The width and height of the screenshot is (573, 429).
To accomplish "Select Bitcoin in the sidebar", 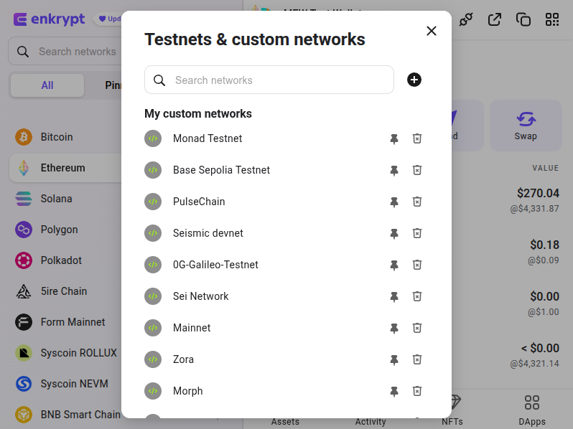I will (x=66, y=137).
